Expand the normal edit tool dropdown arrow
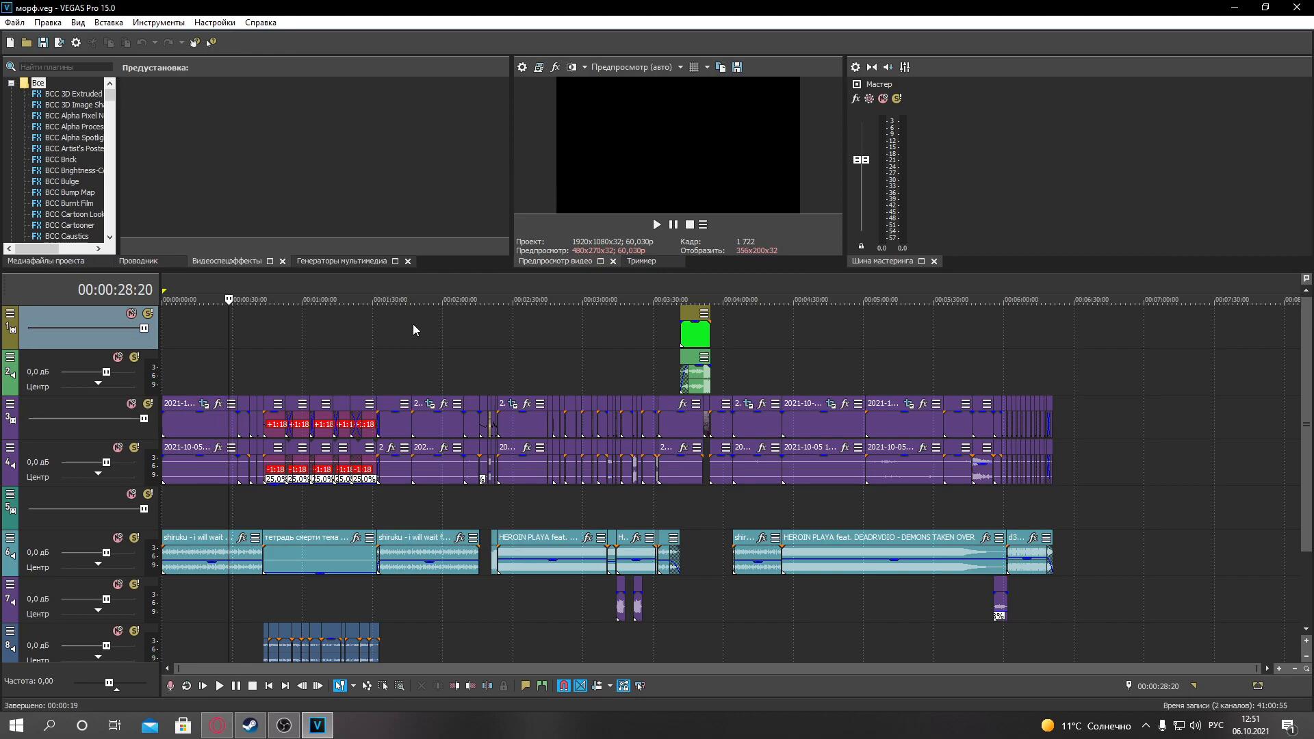 [x=353, y=686]
